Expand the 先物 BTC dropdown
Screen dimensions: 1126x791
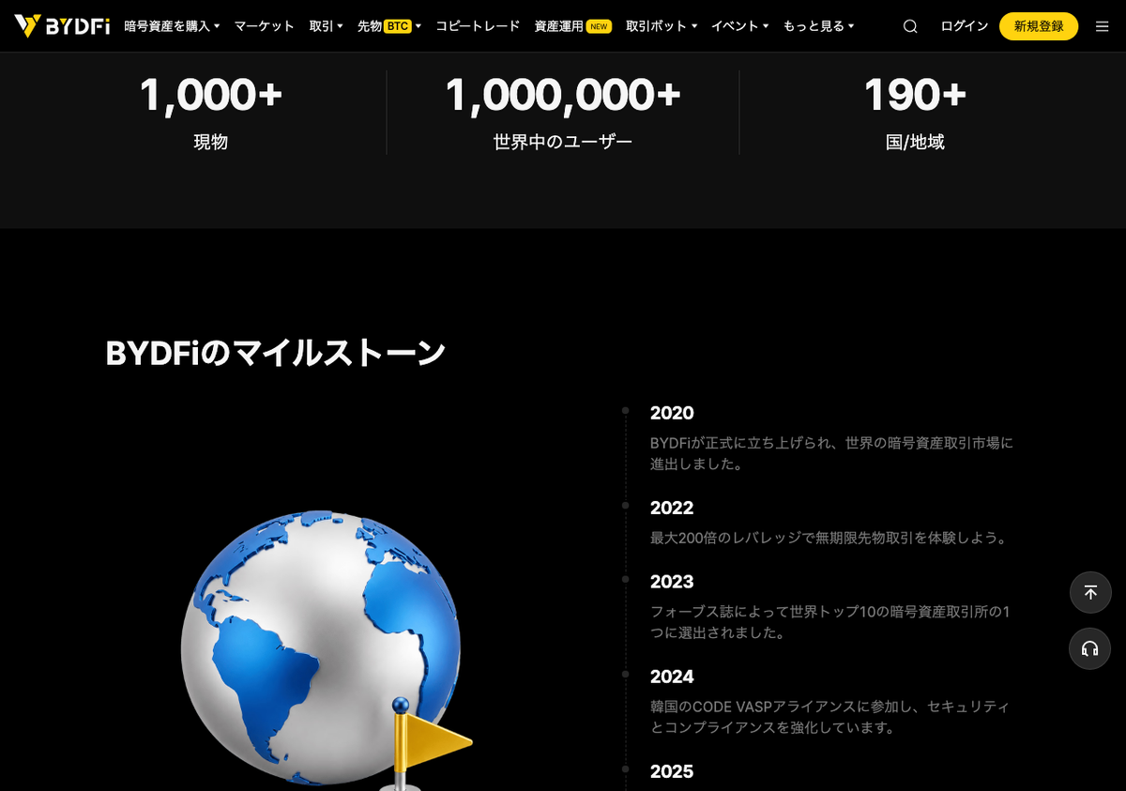pos(389,26)
